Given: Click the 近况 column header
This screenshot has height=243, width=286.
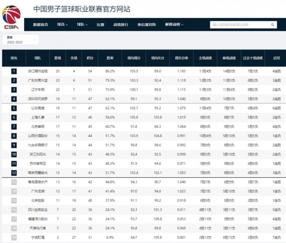Looking at the screenshot, I should 277,58.
